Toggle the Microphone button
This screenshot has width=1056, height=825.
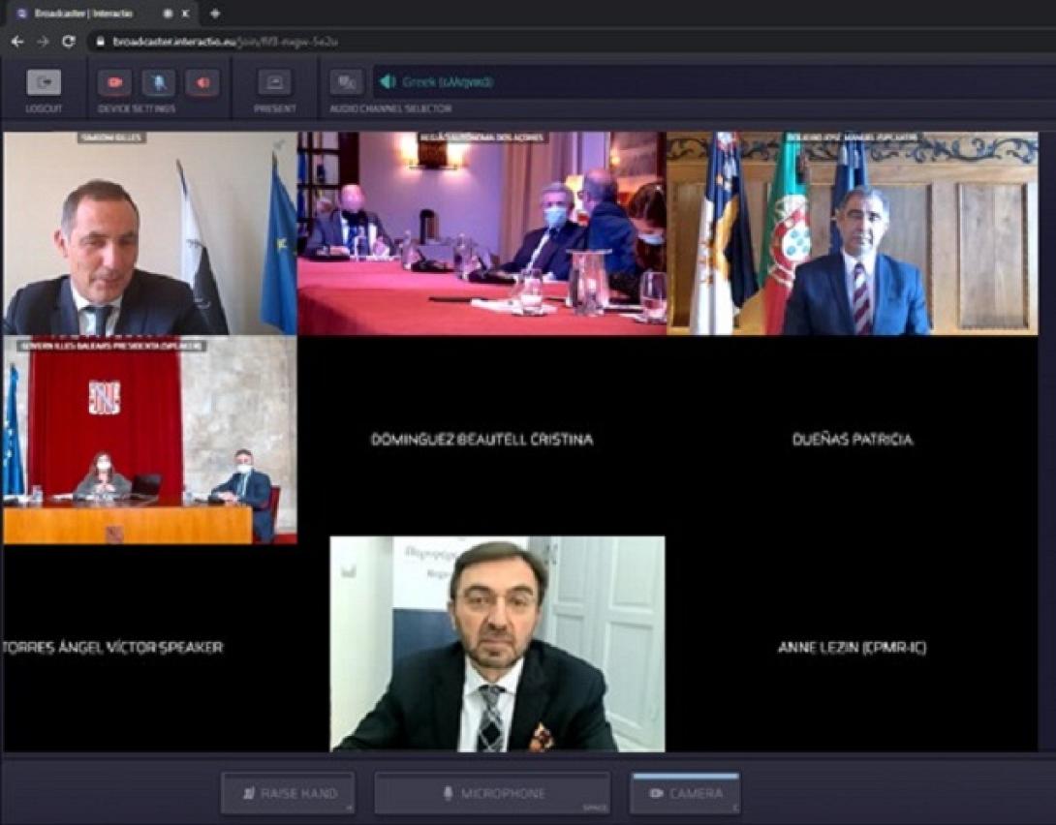click(492, 793)
